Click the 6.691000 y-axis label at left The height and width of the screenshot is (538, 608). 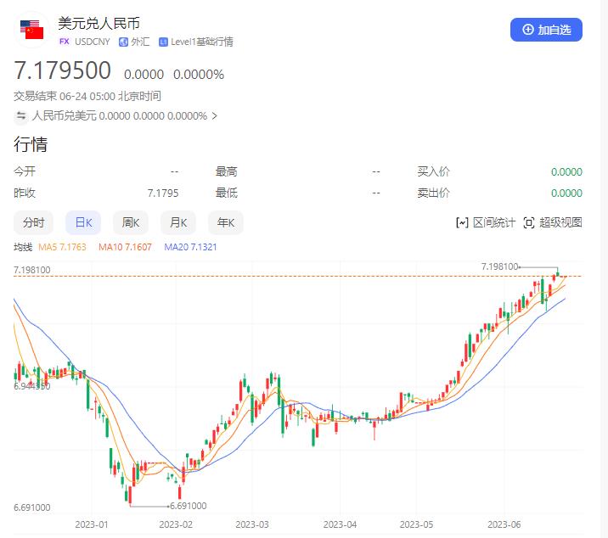[x=31, y=507]
